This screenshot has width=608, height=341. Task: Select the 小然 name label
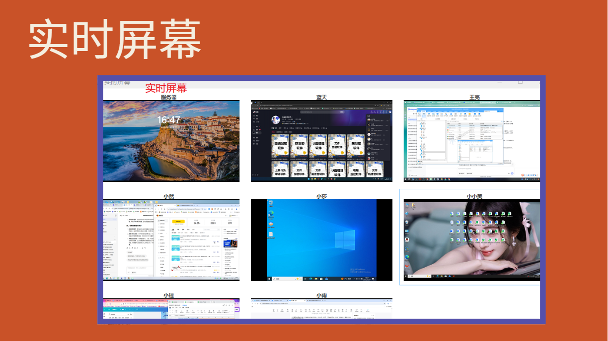[169, 196]
